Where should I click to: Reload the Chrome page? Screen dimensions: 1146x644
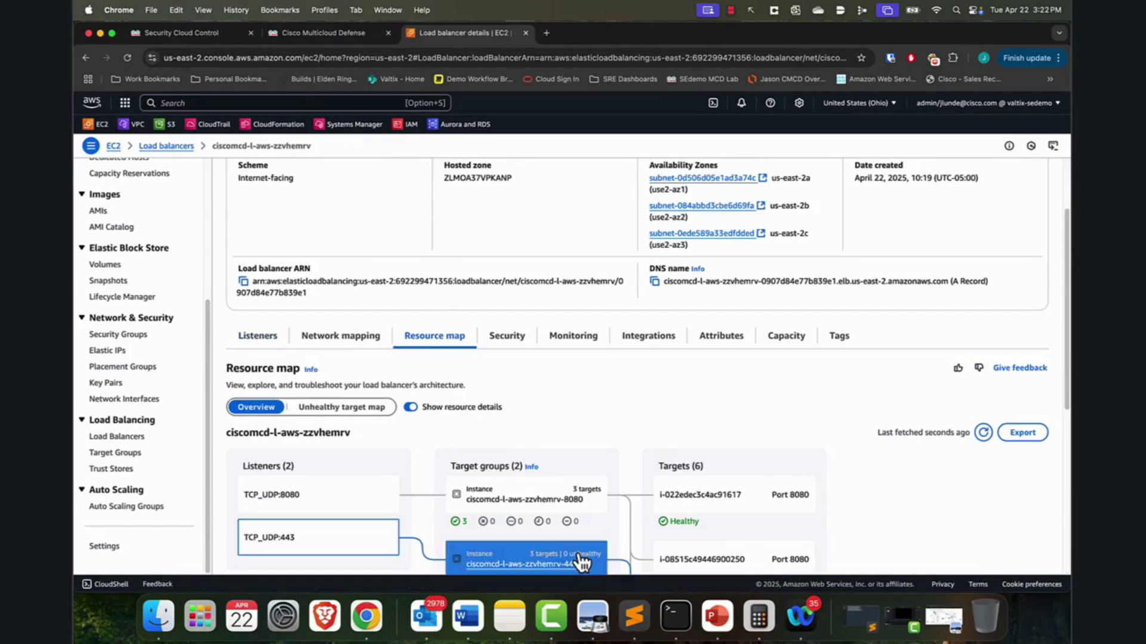pyautogui.click(x=127, y=58)
